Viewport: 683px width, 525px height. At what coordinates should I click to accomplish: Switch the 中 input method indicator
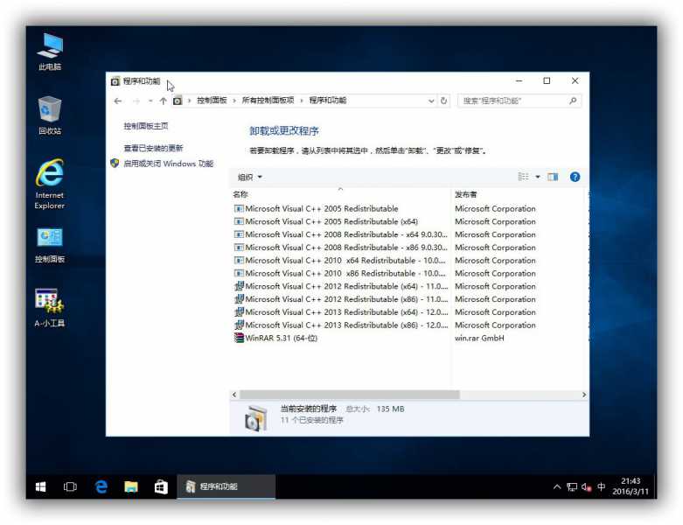601,486
